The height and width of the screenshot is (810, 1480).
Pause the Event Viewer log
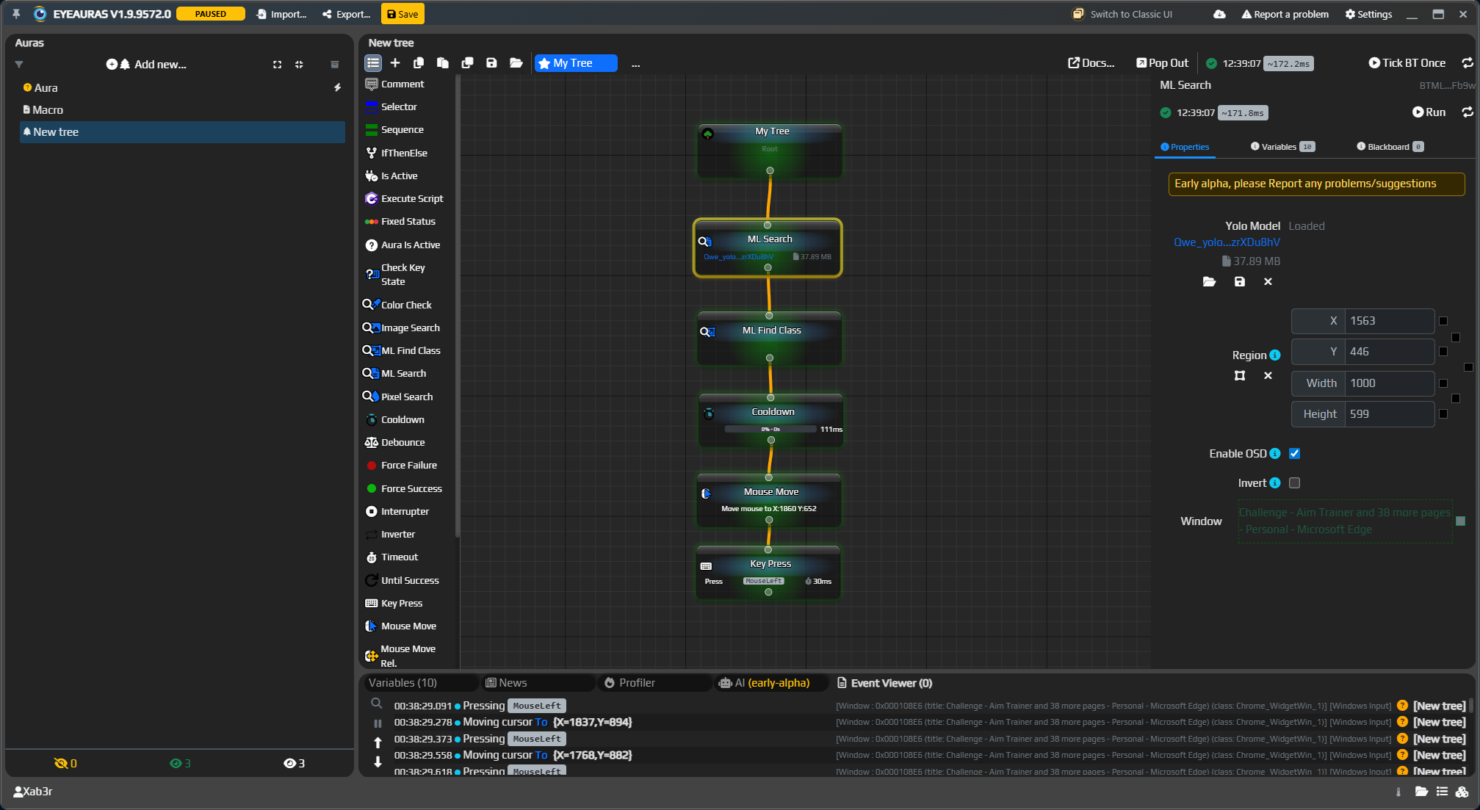coord(378,723)
